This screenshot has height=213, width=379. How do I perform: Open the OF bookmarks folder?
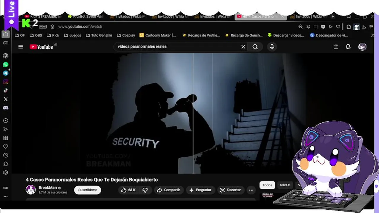pos(20,35)
